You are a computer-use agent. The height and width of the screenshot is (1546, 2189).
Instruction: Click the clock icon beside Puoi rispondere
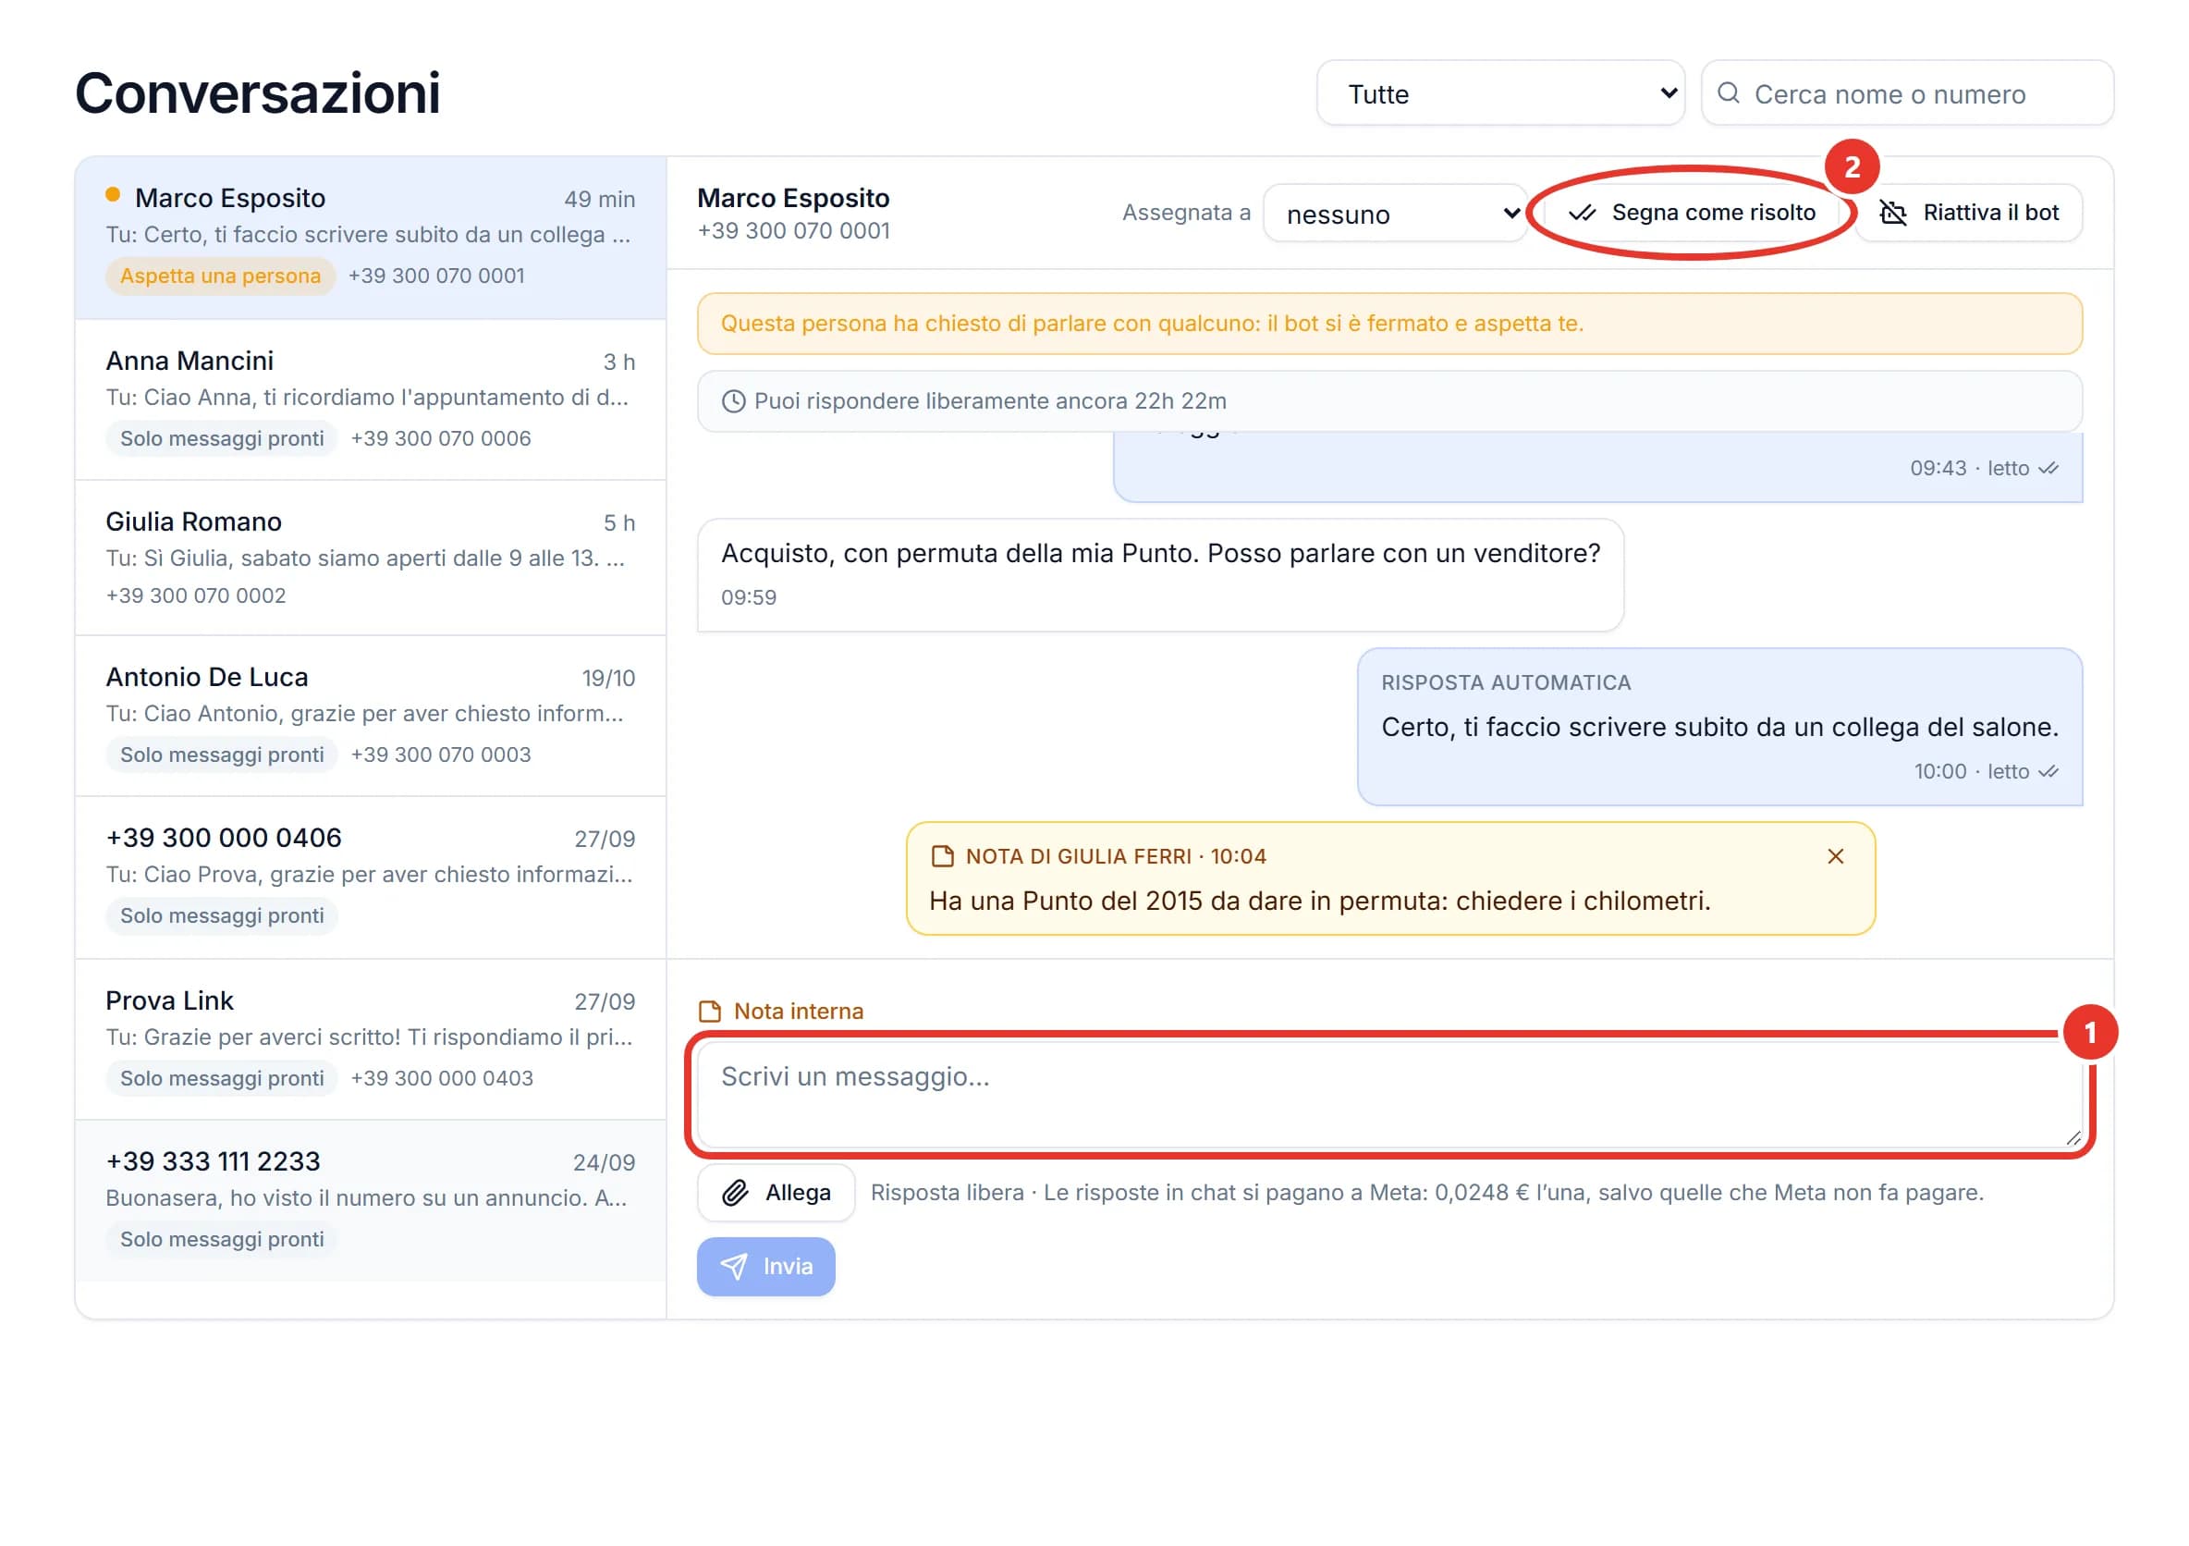[x=733, y=401]
